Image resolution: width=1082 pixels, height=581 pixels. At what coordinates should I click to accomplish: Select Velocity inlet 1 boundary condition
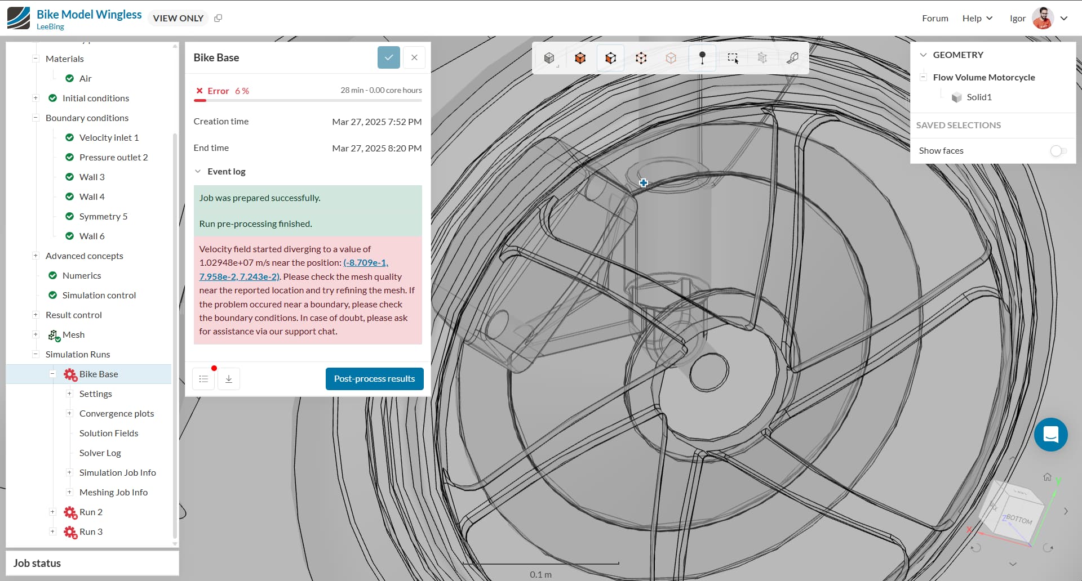pyautogui.click(x=109, y=137)
